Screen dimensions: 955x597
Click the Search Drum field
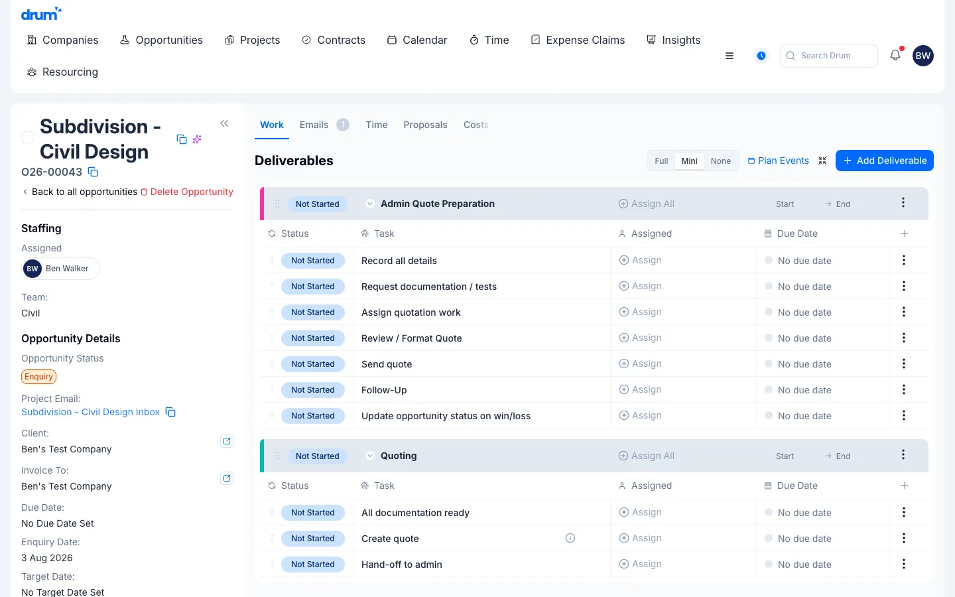pyautogui.click(x=829, y=56)
